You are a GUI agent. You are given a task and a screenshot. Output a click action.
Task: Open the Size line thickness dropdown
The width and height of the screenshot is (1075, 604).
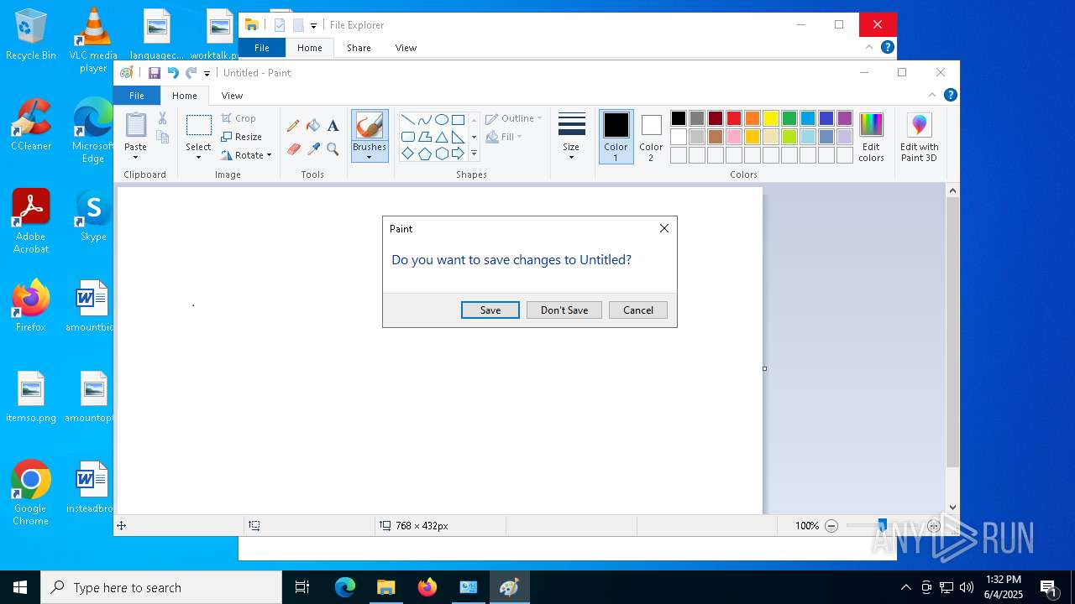pyautogui.click(x=571, y=137)
